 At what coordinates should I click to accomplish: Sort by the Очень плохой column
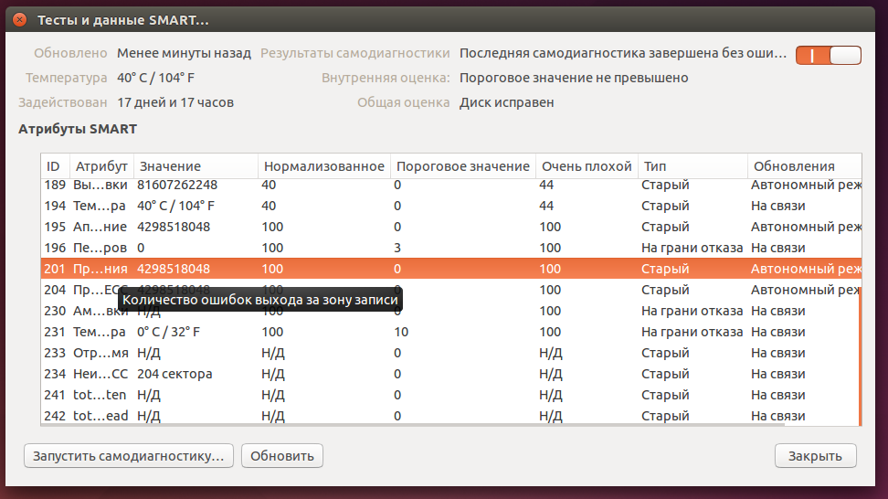coord(586,166)
